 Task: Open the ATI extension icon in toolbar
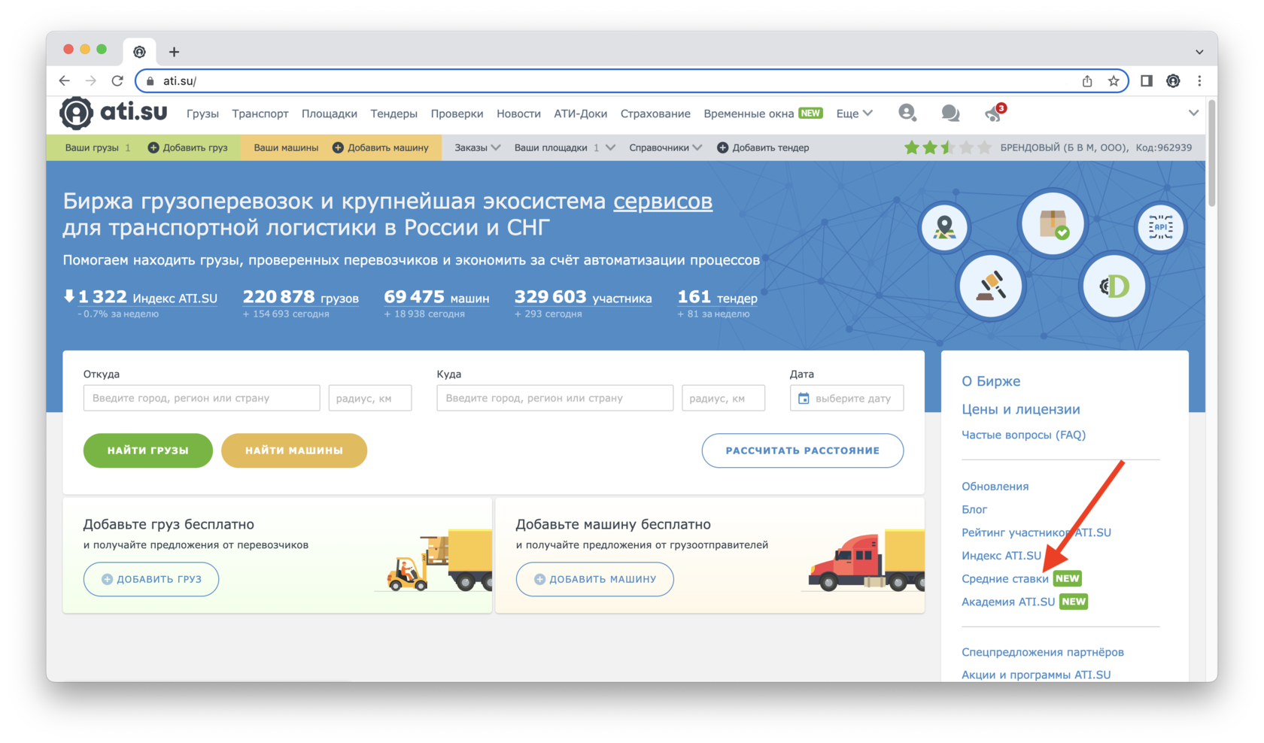(1173, 80)
